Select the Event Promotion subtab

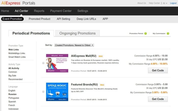[x=12, y=19]
